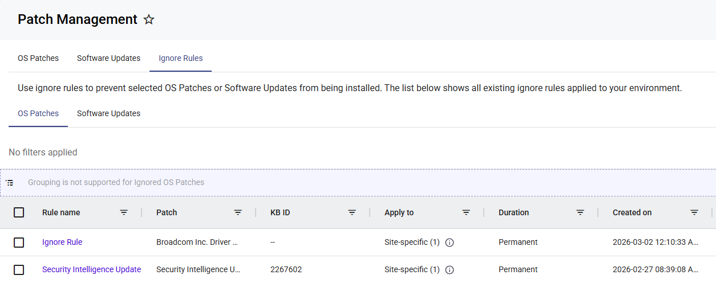716x283 pixels.
Task: Open Created on column filter icon
Action: (x=694, y=212)
